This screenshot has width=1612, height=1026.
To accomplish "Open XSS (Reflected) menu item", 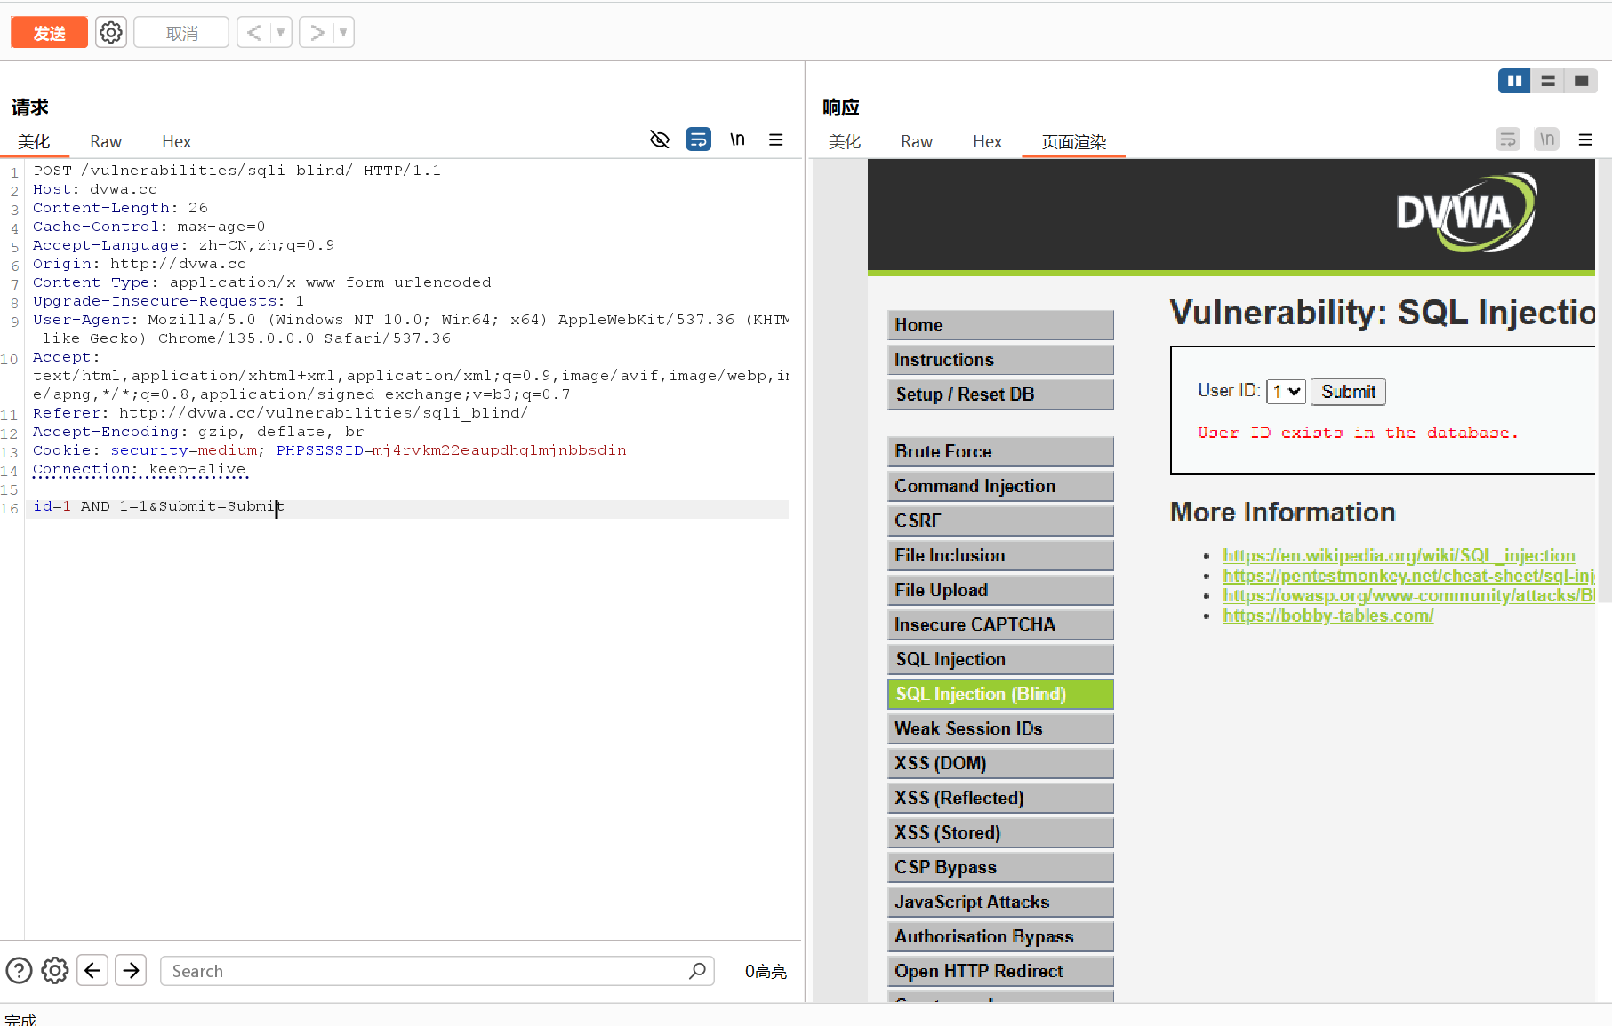I will coord(1000,798).
